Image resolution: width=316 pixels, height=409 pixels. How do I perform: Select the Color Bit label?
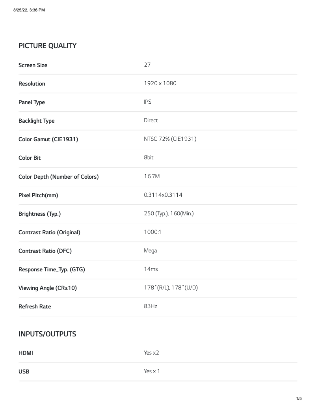[30, 158]
